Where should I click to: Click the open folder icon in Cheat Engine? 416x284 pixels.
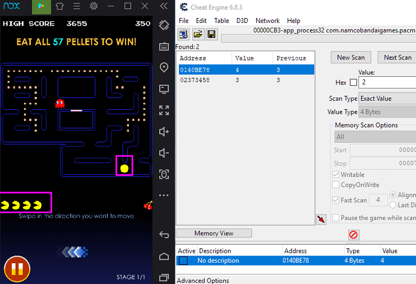tap(198, 34)
